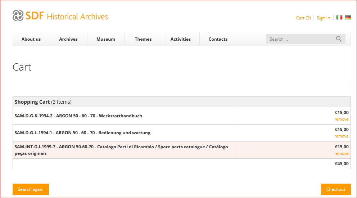Navigate to the Contacts page
This screenshot has height=198, width=357.
click(218, 39)
